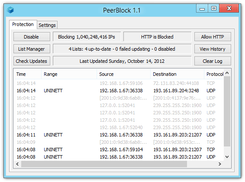
Task: Sort log by Destination column header
Action: coord(177,74)
